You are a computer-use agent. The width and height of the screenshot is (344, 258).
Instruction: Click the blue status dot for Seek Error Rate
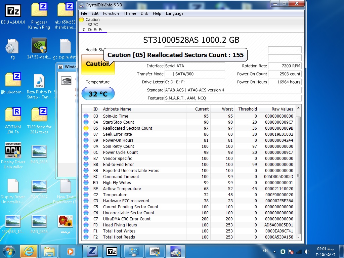(x=86, y=134)
